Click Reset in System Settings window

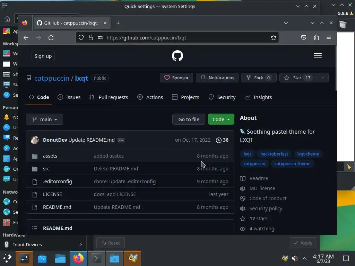click(x=111, y=243)
